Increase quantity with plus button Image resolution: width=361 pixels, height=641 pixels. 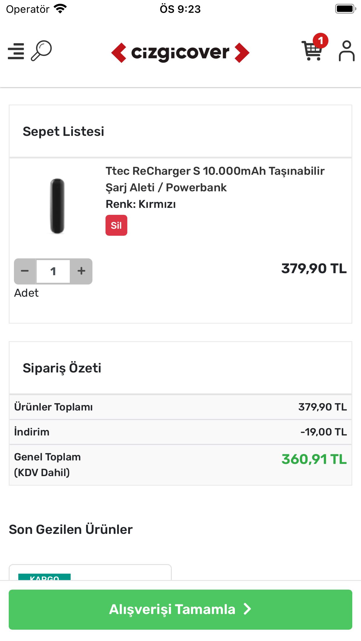coord(81,271)
